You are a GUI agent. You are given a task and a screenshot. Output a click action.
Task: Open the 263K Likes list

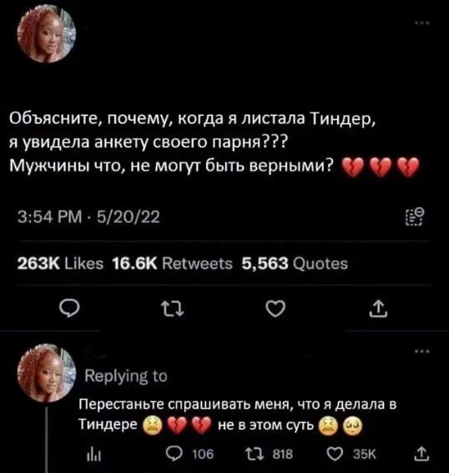(x=60, y=264)
